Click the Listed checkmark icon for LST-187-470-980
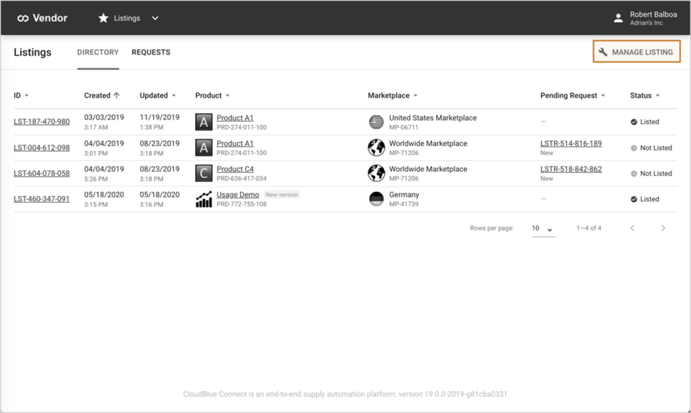 (x=634, y=122)
